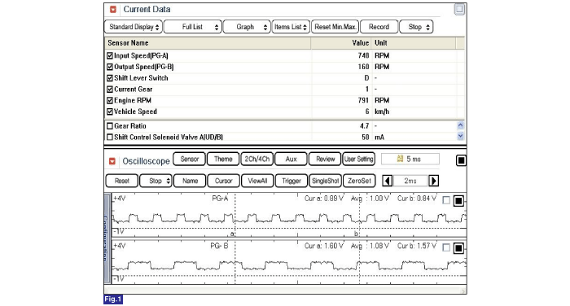Click the Reset Min.Max. button
Viewport: 570px width, 306px height.
coord(335,27)
